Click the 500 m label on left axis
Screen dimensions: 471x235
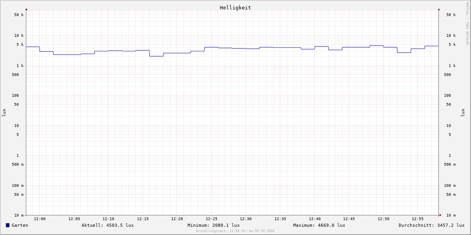(x=17, y=164)
